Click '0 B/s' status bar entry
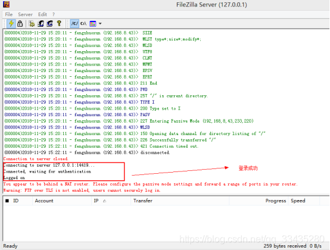This screenshot has width=330, height=250. pyautogui.click(x=316, y=246)
